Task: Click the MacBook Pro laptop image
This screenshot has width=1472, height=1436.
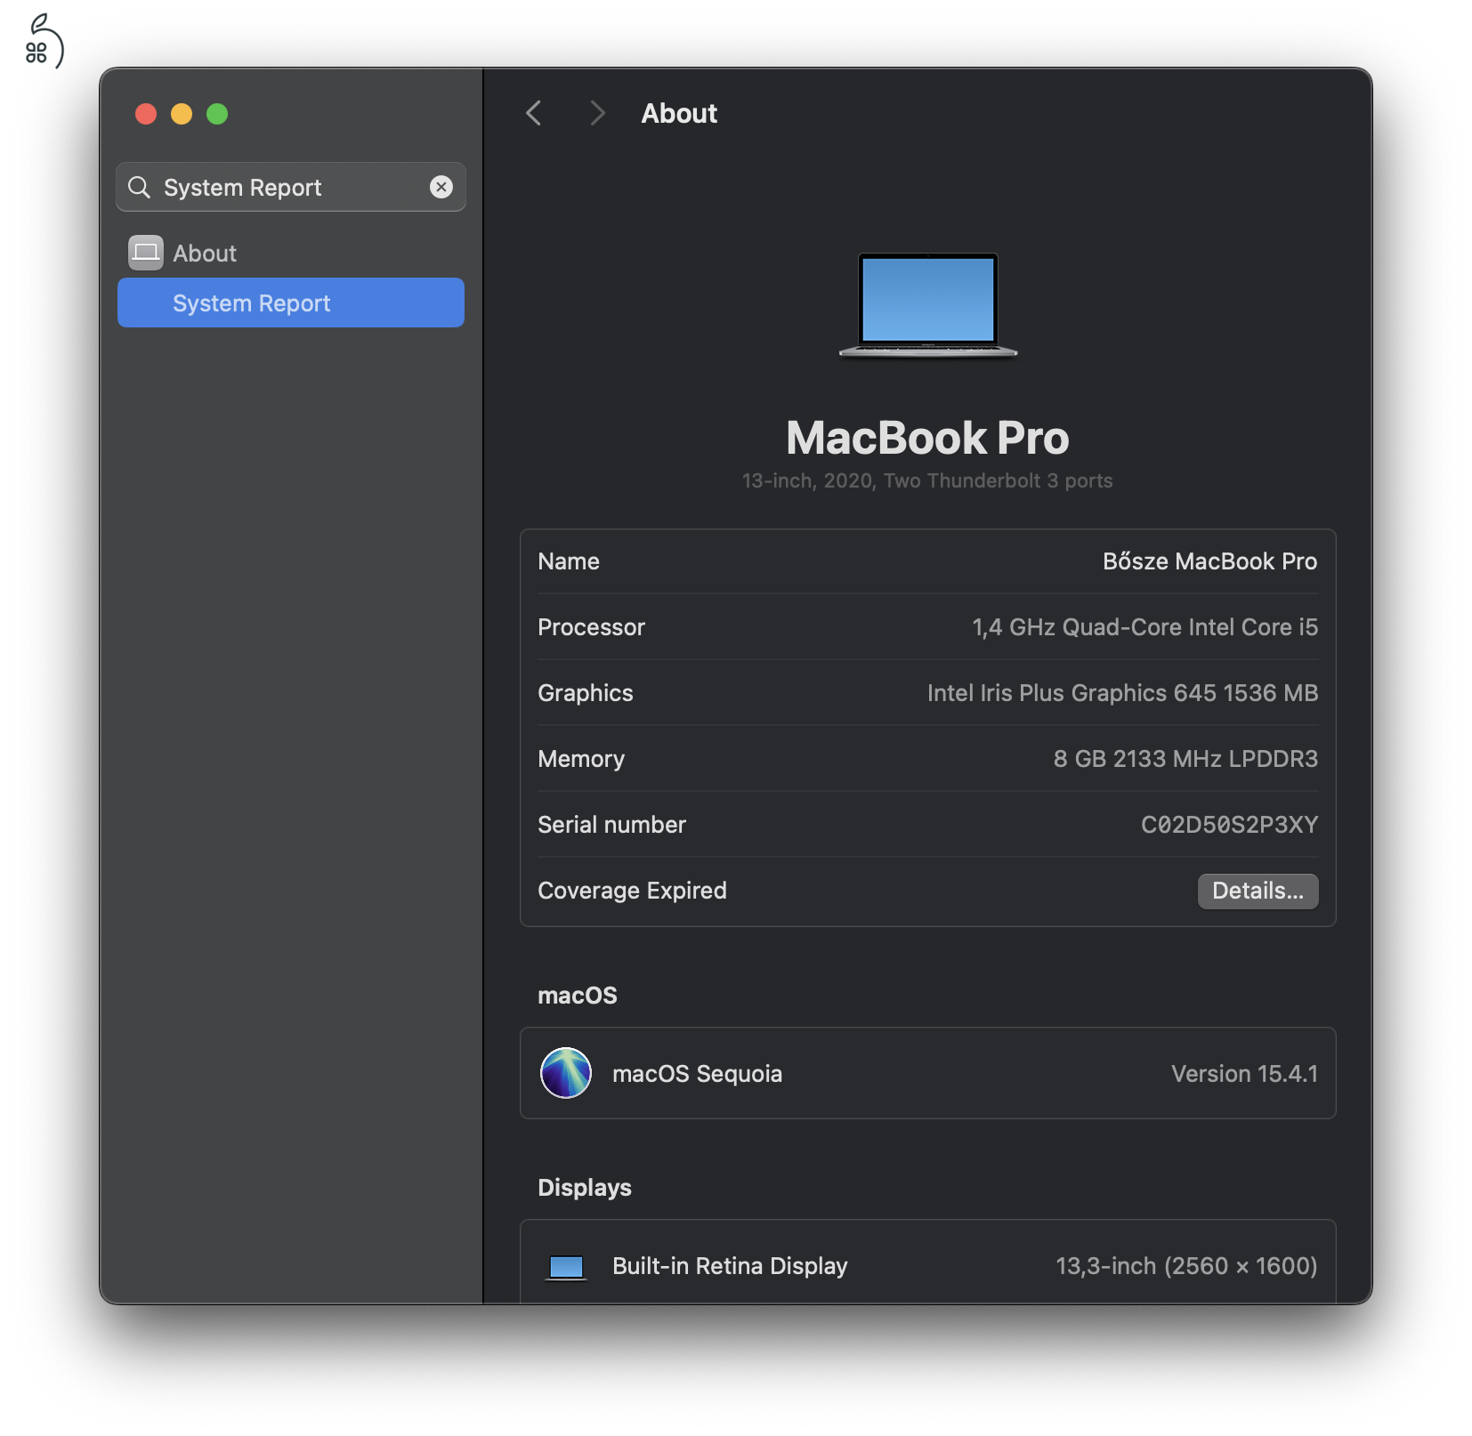Action: coord(927,305)
